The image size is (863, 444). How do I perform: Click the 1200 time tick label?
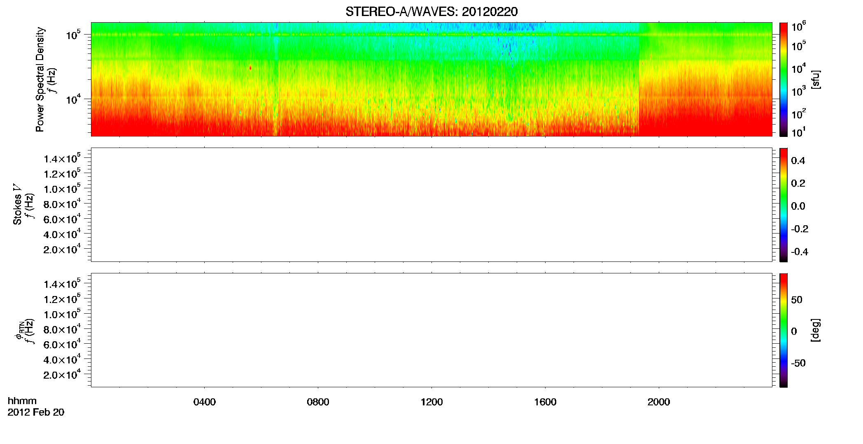431,402
